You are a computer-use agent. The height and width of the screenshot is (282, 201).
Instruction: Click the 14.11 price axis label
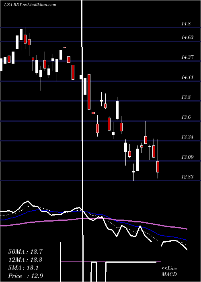point(187,77)
